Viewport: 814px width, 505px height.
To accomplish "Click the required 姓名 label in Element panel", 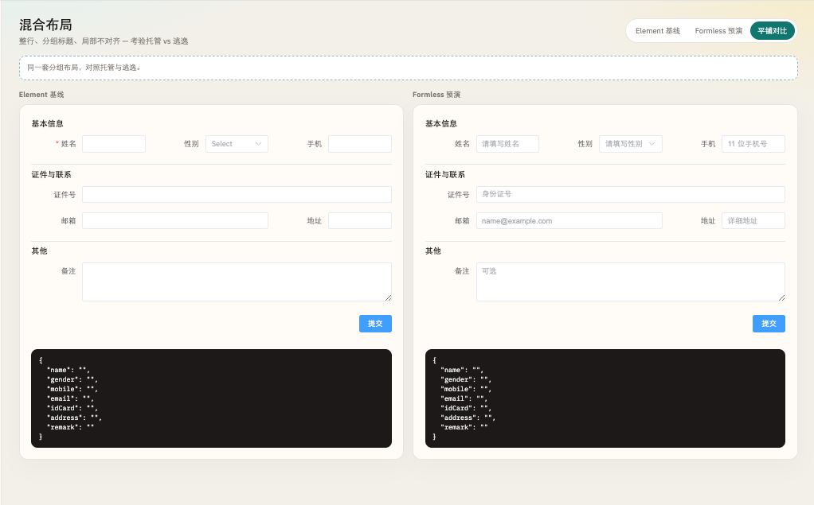I will tap(66, 144).
